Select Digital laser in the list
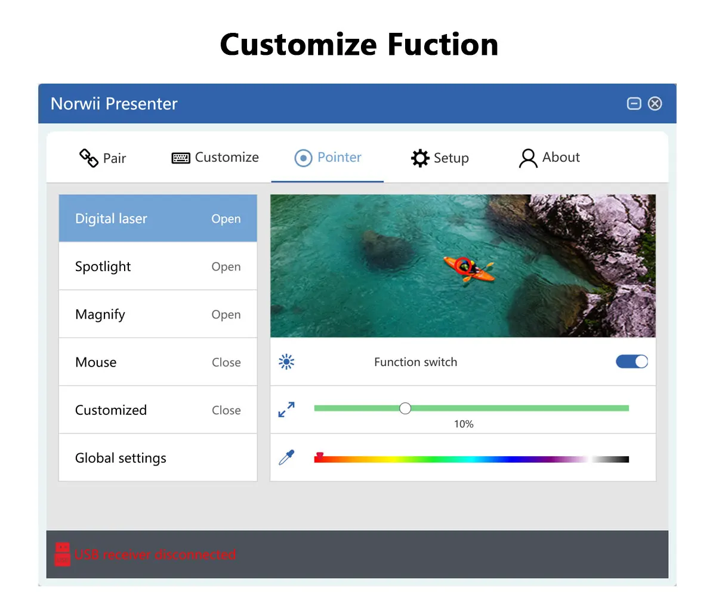 (x=158, y=219)
